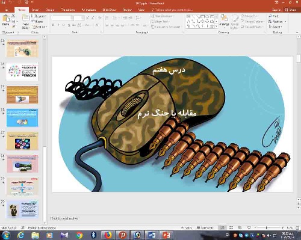Click Increase Font Size icon

[88, 18]
